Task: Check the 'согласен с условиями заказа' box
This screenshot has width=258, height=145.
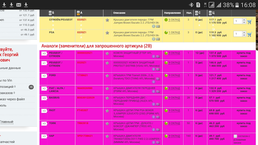Action: 235,136
